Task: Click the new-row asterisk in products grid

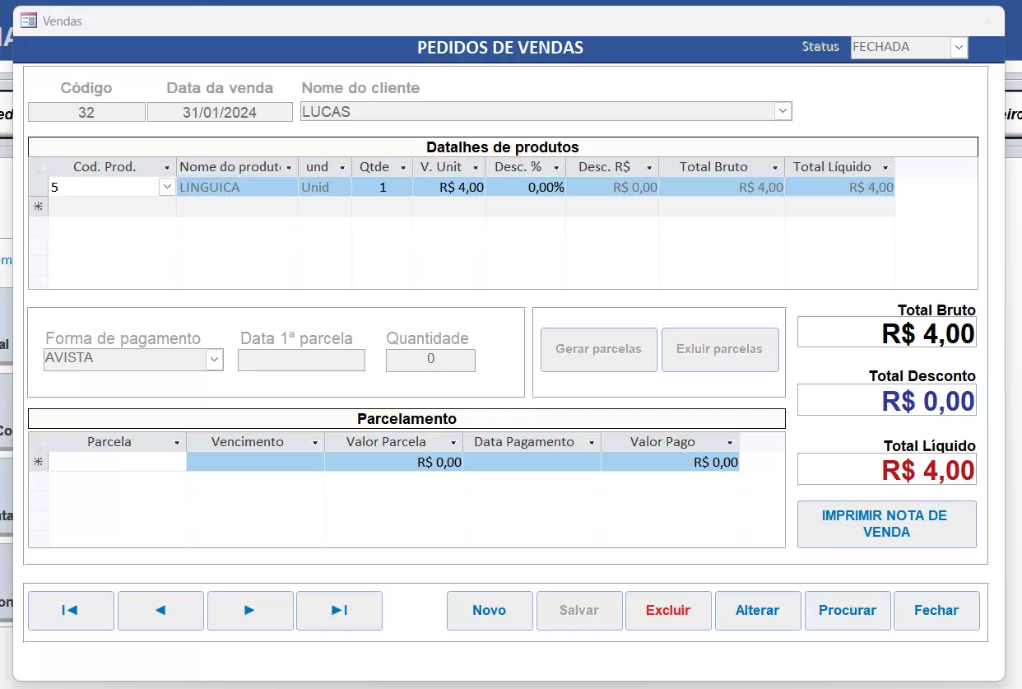Action: [38, 207]
